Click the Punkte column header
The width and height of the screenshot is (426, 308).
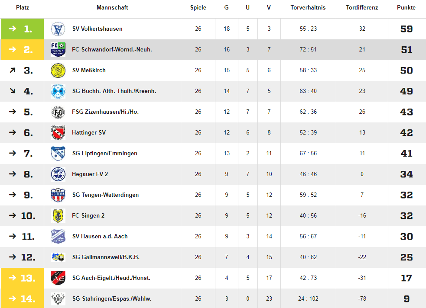406,8
